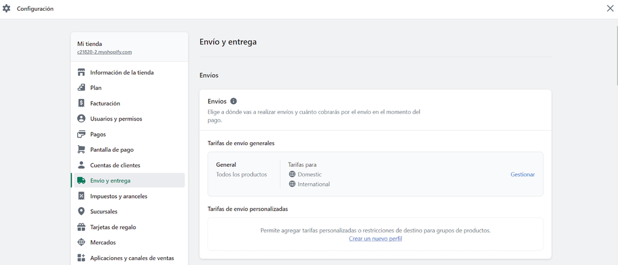Image resolution: width=618 pixels, height=265 pixels.
Task: Select Envío y entrega menu item
Action: (x=110, y=181)
